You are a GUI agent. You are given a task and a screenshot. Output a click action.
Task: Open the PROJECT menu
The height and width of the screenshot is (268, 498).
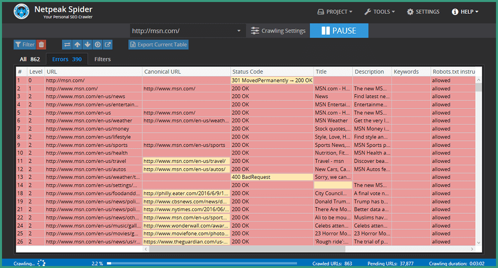(x=335, y=12)
